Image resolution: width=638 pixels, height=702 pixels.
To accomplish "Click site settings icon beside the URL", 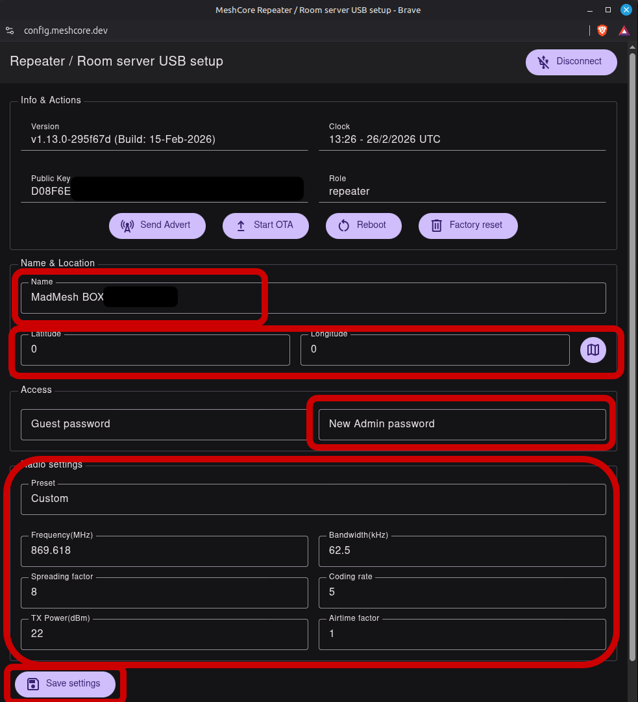I will [10, 31].
